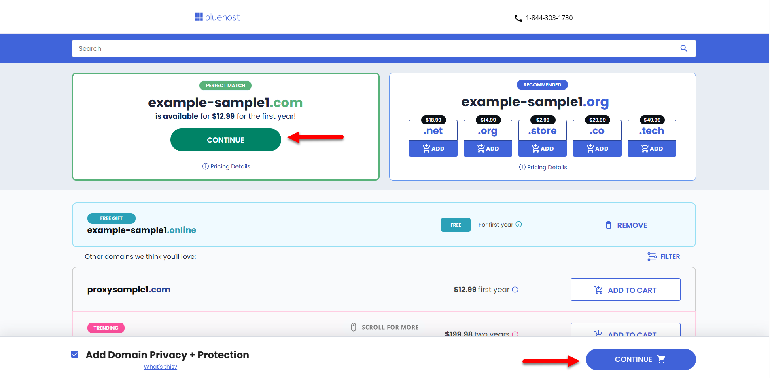Viewport: 770px width, 378px height.
Task: Click the info icon next to For first year
Action: (x=519, y=224)
